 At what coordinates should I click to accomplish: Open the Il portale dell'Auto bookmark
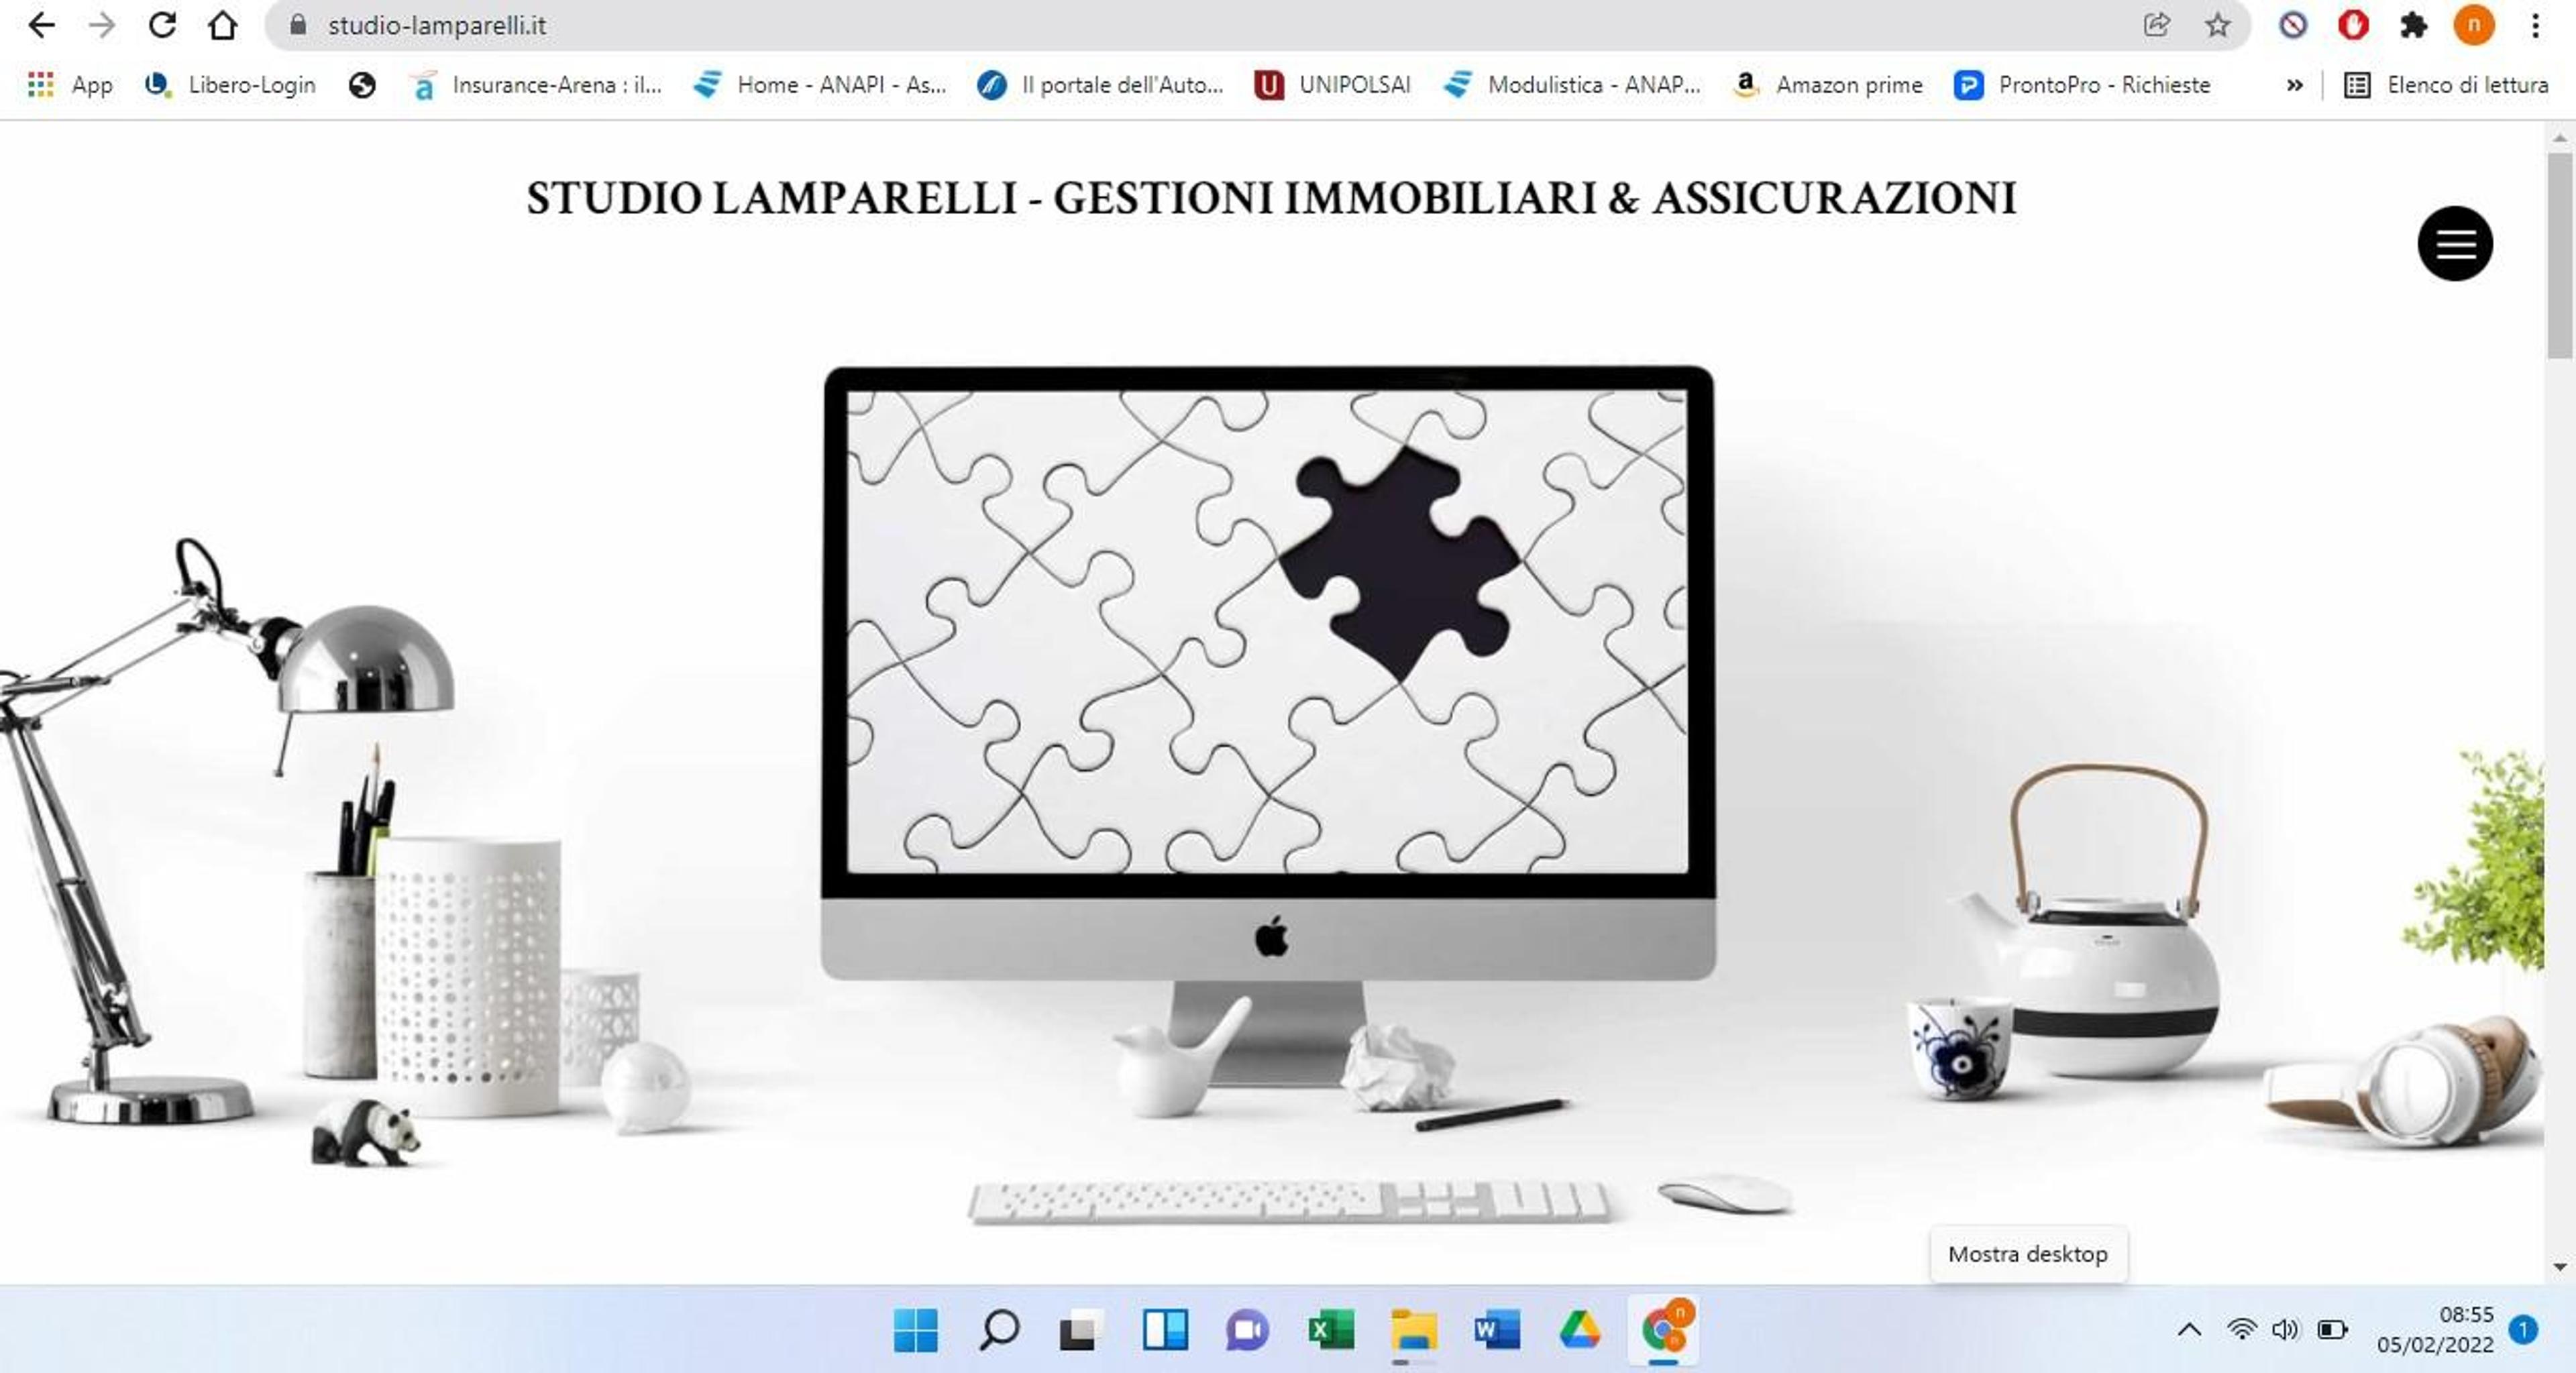tap(1100, 85)
